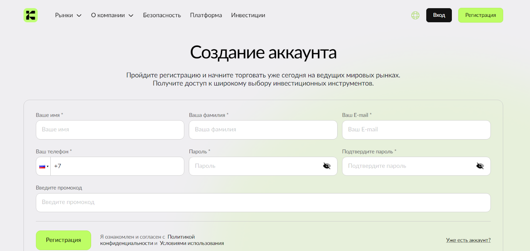Viewport: 530px width, 251px height.
Task: Click the header Регистрация button
Action: coord(480,15)
